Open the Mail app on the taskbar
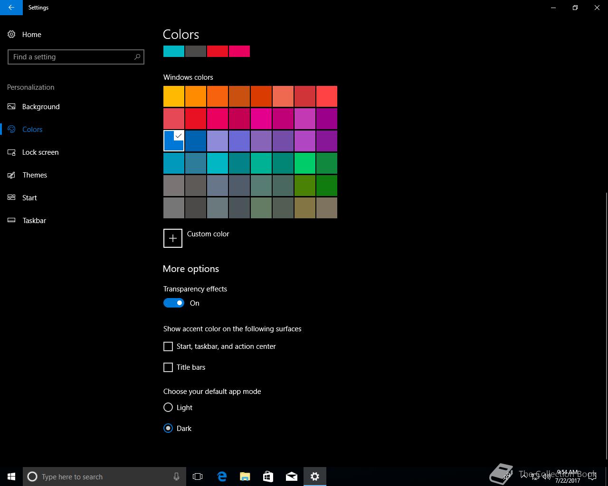The width and height of the screenshot is (608, 486). click(291, 477)
